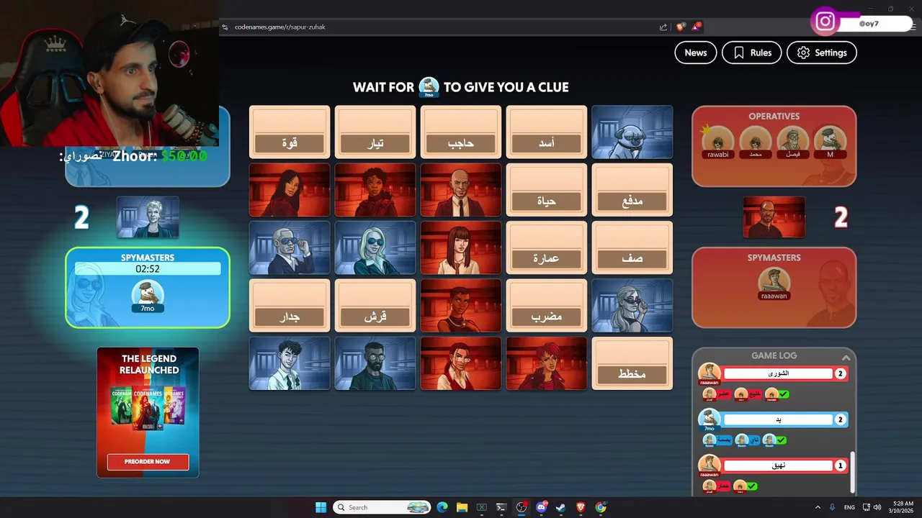Open the Windows Start menu
This screenshot has width=922, height=518.
[321, 507]
